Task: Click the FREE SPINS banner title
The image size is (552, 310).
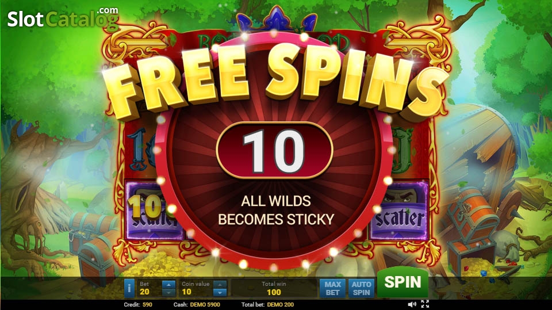Action: 275,79
